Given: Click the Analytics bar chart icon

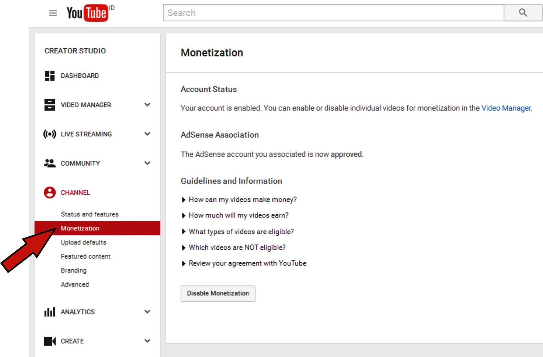Looking at the screenshot, I should [50, 312].
